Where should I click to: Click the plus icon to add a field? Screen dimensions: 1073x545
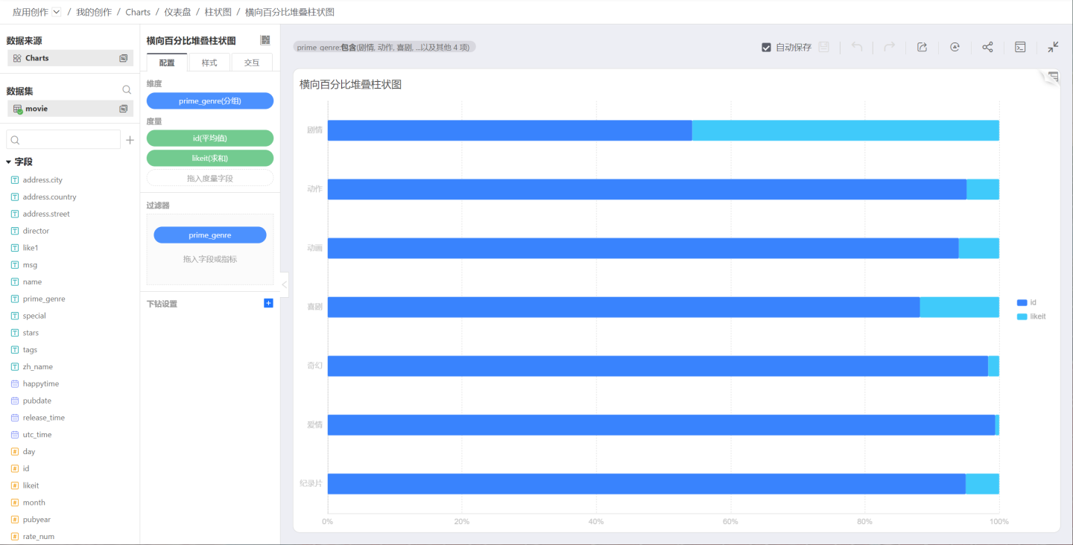pos(130,140)
